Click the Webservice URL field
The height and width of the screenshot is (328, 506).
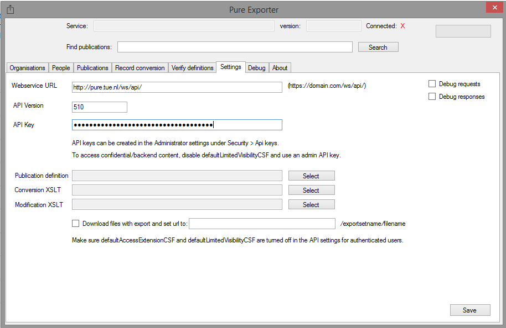[x=177, y=87]
